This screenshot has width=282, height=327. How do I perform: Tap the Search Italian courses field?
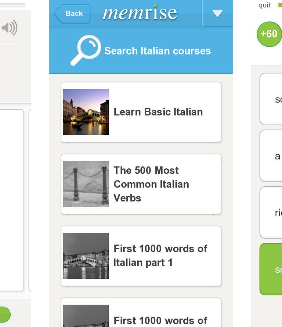coord(158,51)
